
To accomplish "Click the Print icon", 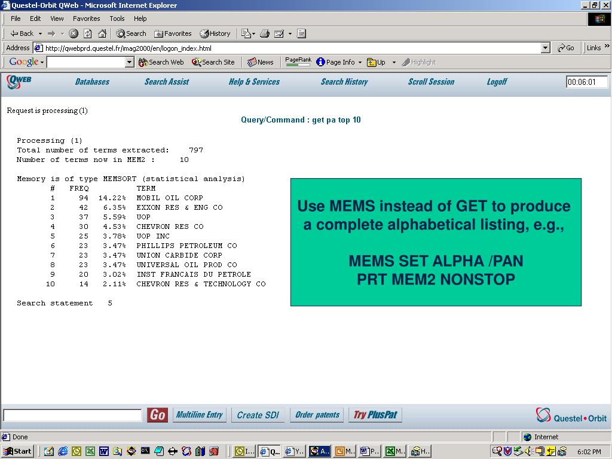I will tap(265, 33).
